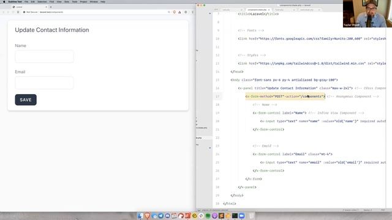The height and width of the screenshot is (220, 392).
Task: Click the presenter webcam thumbnail
Action: pyautogui.click(x=367, y=13)
